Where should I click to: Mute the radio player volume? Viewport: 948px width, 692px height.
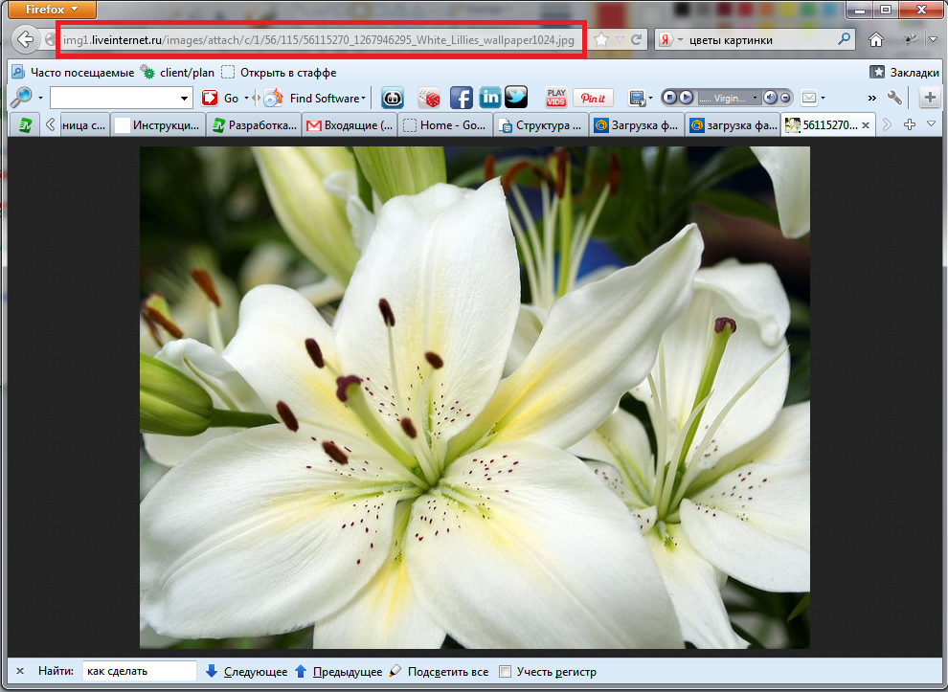pyautogui.click(x=772, y=98)
